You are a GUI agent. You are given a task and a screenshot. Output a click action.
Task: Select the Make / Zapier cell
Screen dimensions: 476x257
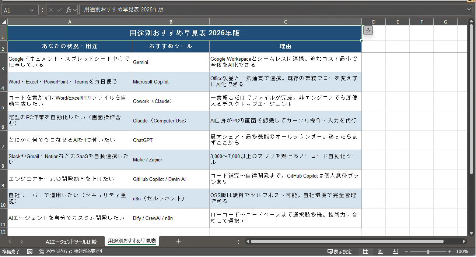171,160
